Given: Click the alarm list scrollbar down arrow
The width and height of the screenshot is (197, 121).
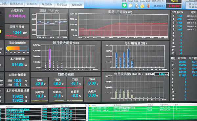Looking at the screenshot, I should click(87, 120).
